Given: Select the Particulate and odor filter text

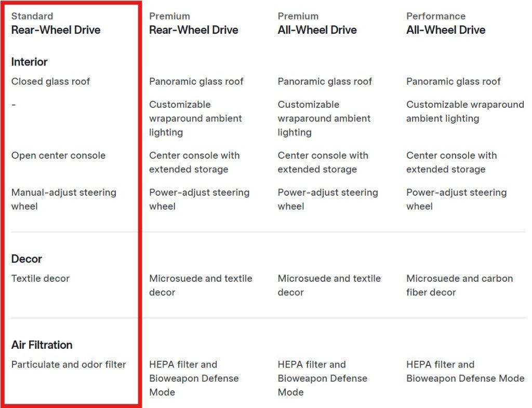Looking at the screenshot, I should 69,364.
